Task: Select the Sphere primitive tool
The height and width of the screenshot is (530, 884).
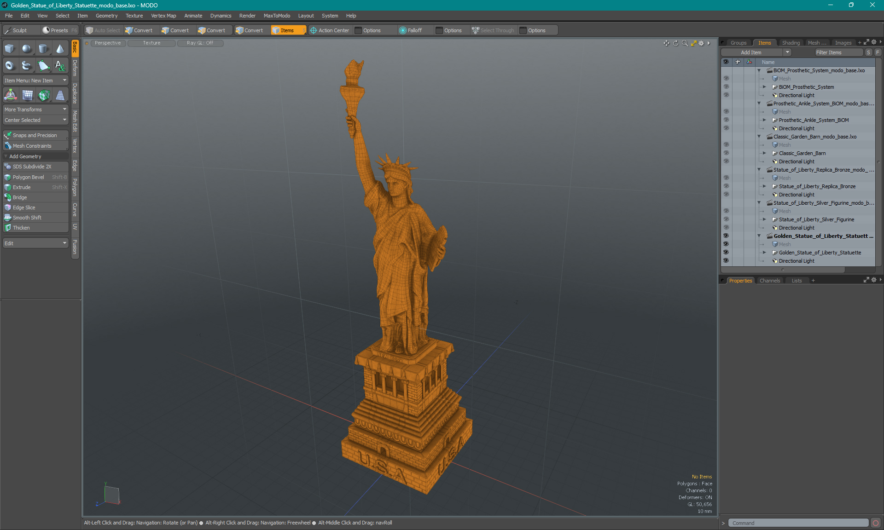Action: [27, 49]
